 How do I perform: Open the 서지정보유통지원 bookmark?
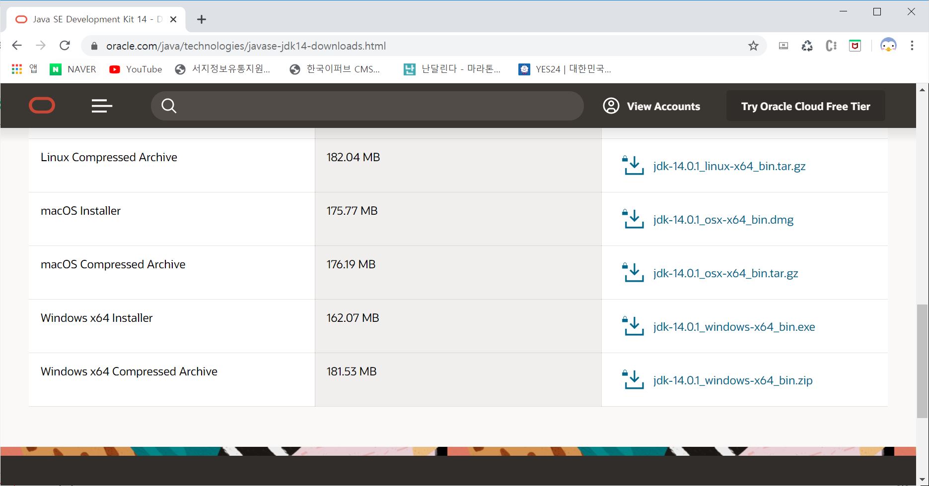223,69
